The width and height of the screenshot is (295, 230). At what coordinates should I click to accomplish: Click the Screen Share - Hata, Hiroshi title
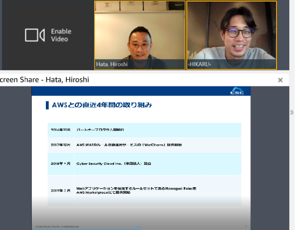[x=45, y=80]
